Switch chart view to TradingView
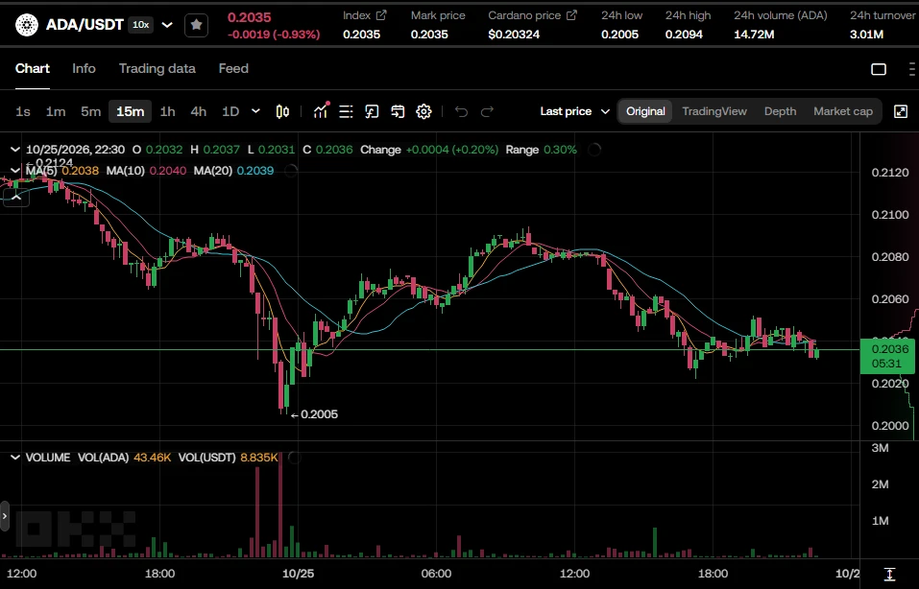 (714, 111)
